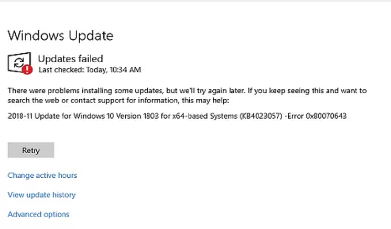Click the error code 0x80070643

point(326,116)
